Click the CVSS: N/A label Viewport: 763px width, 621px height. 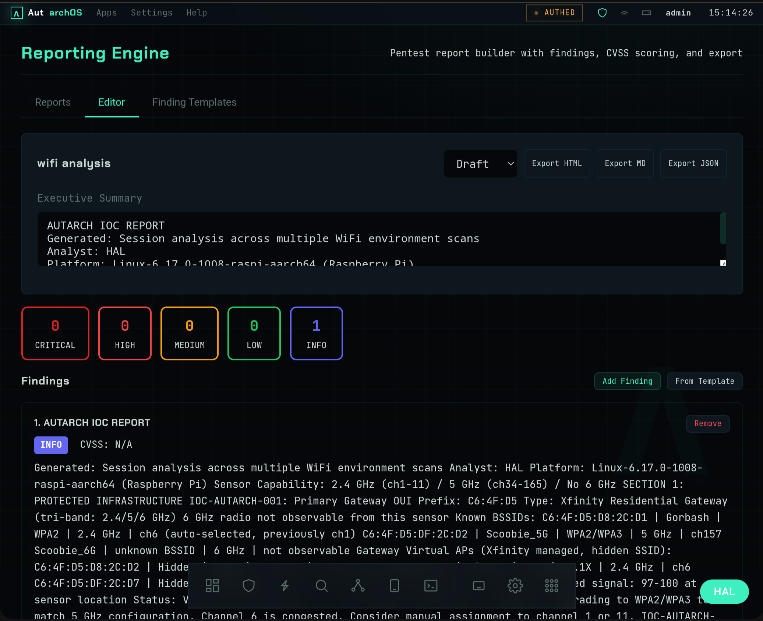[x=106, y=445]
